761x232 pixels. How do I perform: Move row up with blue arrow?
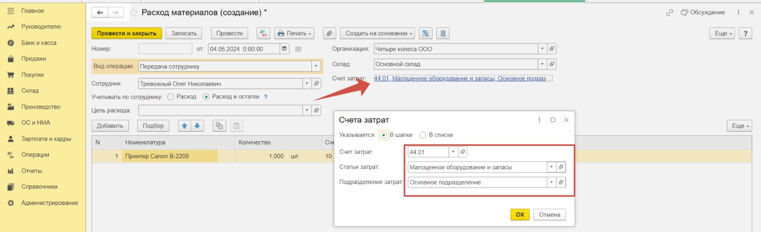185,125
